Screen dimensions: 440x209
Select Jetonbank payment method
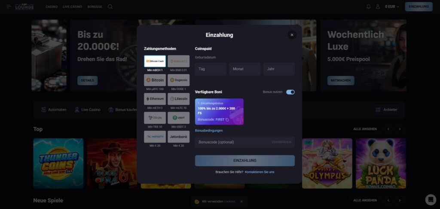(178, 136)
